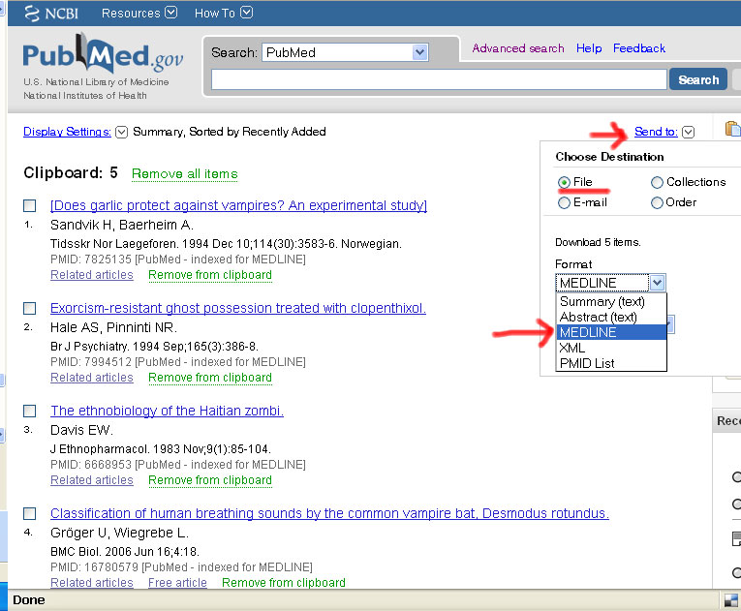Click citation text Br J Psychiatry 1994
The width and height of the screenshot is (741, 611).
[154, 347]
